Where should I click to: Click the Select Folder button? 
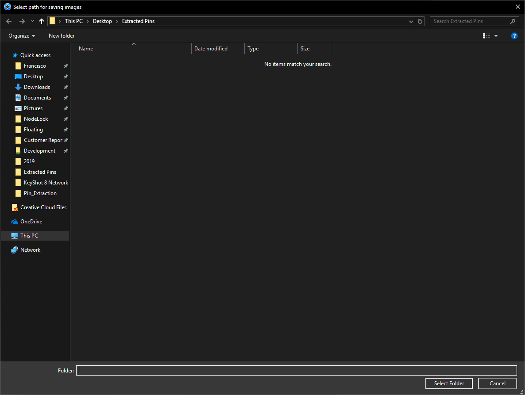click(x=448, y=383)
